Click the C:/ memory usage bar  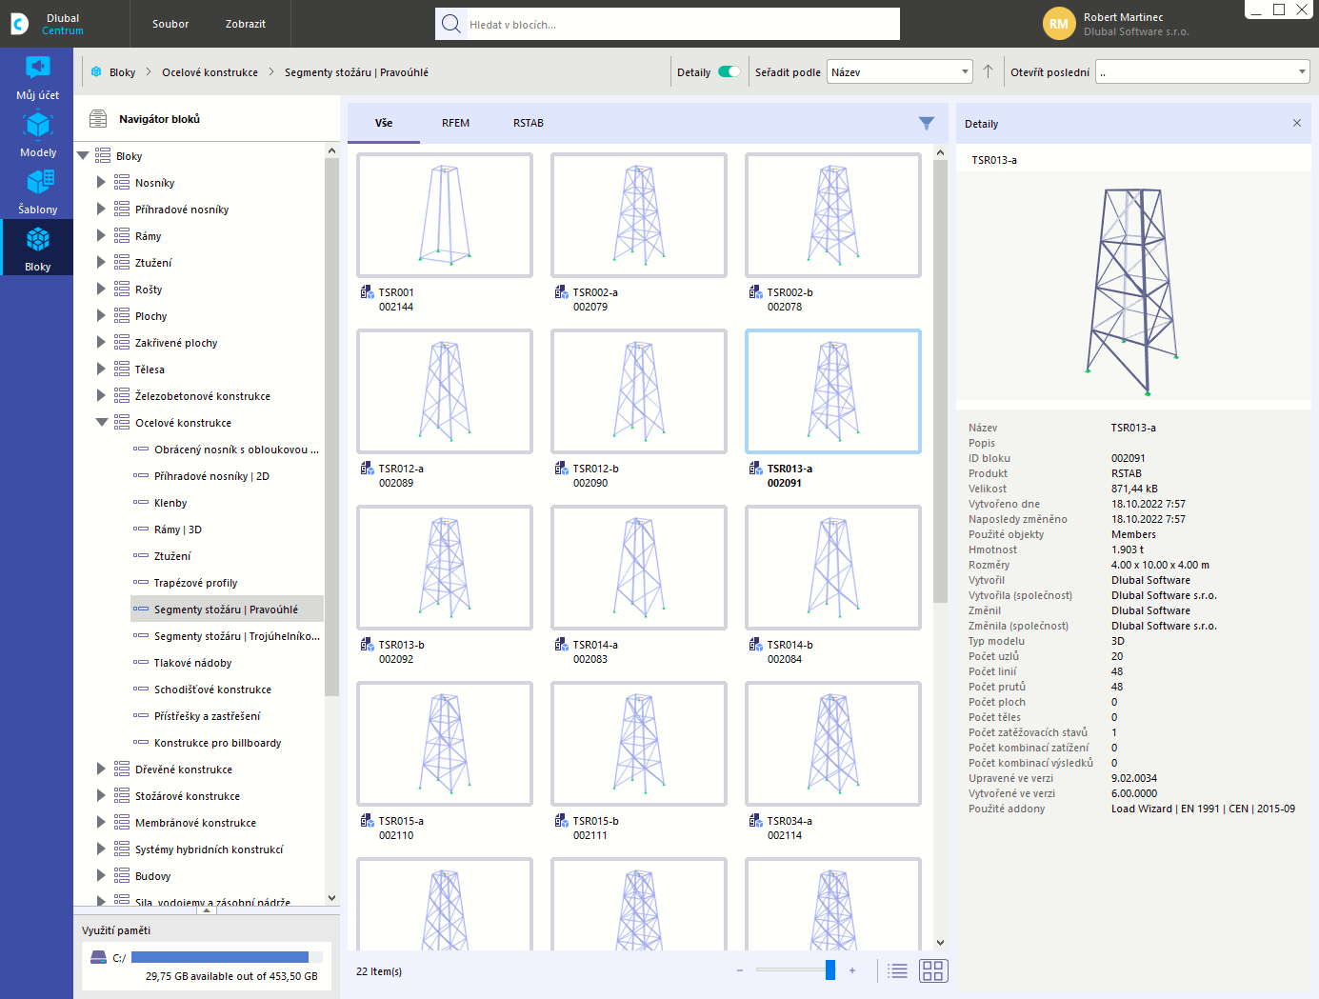(227, 957)
